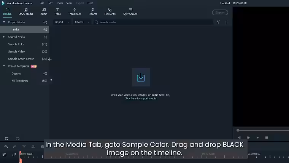The image size is (289, 163).
Task: Click the stop button
Action: point(267,137)
